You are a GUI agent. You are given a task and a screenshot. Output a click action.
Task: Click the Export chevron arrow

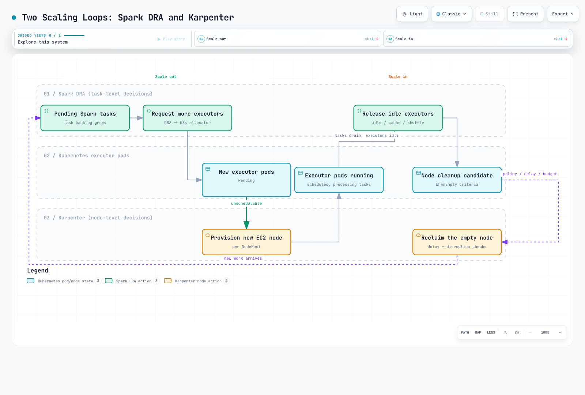572,14
